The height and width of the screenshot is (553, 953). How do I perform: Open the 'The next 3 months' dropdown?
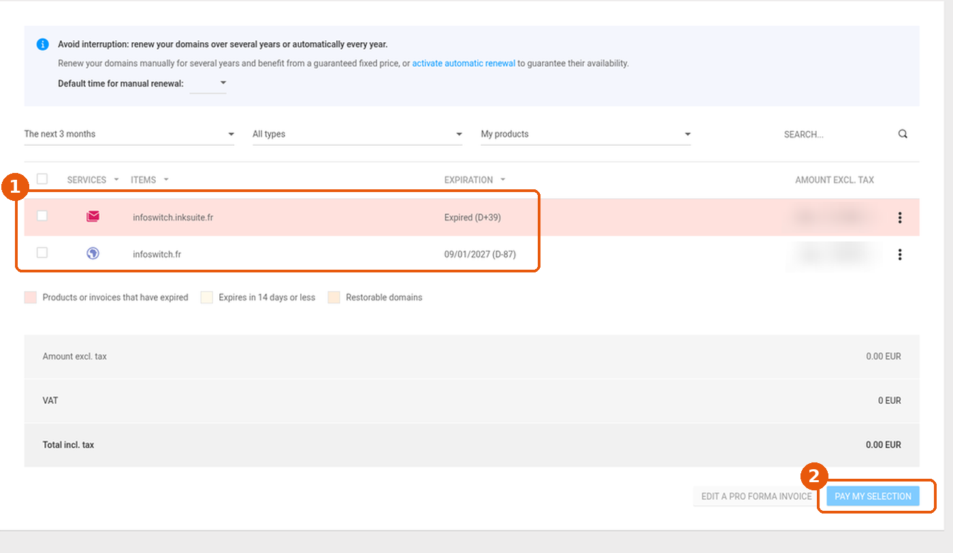[x=129, y=134]
